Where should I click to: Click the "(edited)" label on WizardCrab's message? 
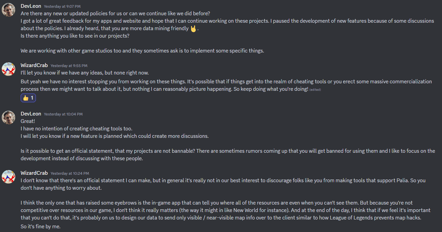pos(315,89)
